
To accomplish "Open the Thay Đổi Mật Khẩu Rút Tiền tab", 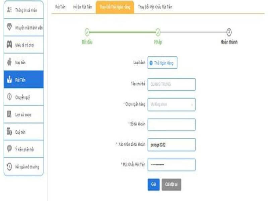I will (x=155, y=7).
